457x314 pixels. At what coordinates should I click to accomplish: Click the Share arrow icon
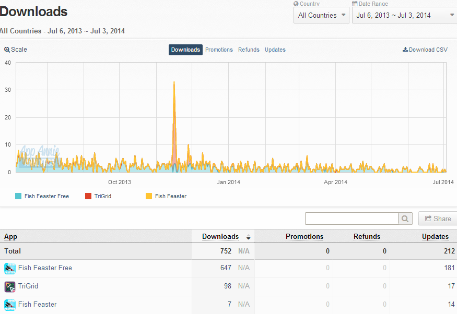coord(428,219)
